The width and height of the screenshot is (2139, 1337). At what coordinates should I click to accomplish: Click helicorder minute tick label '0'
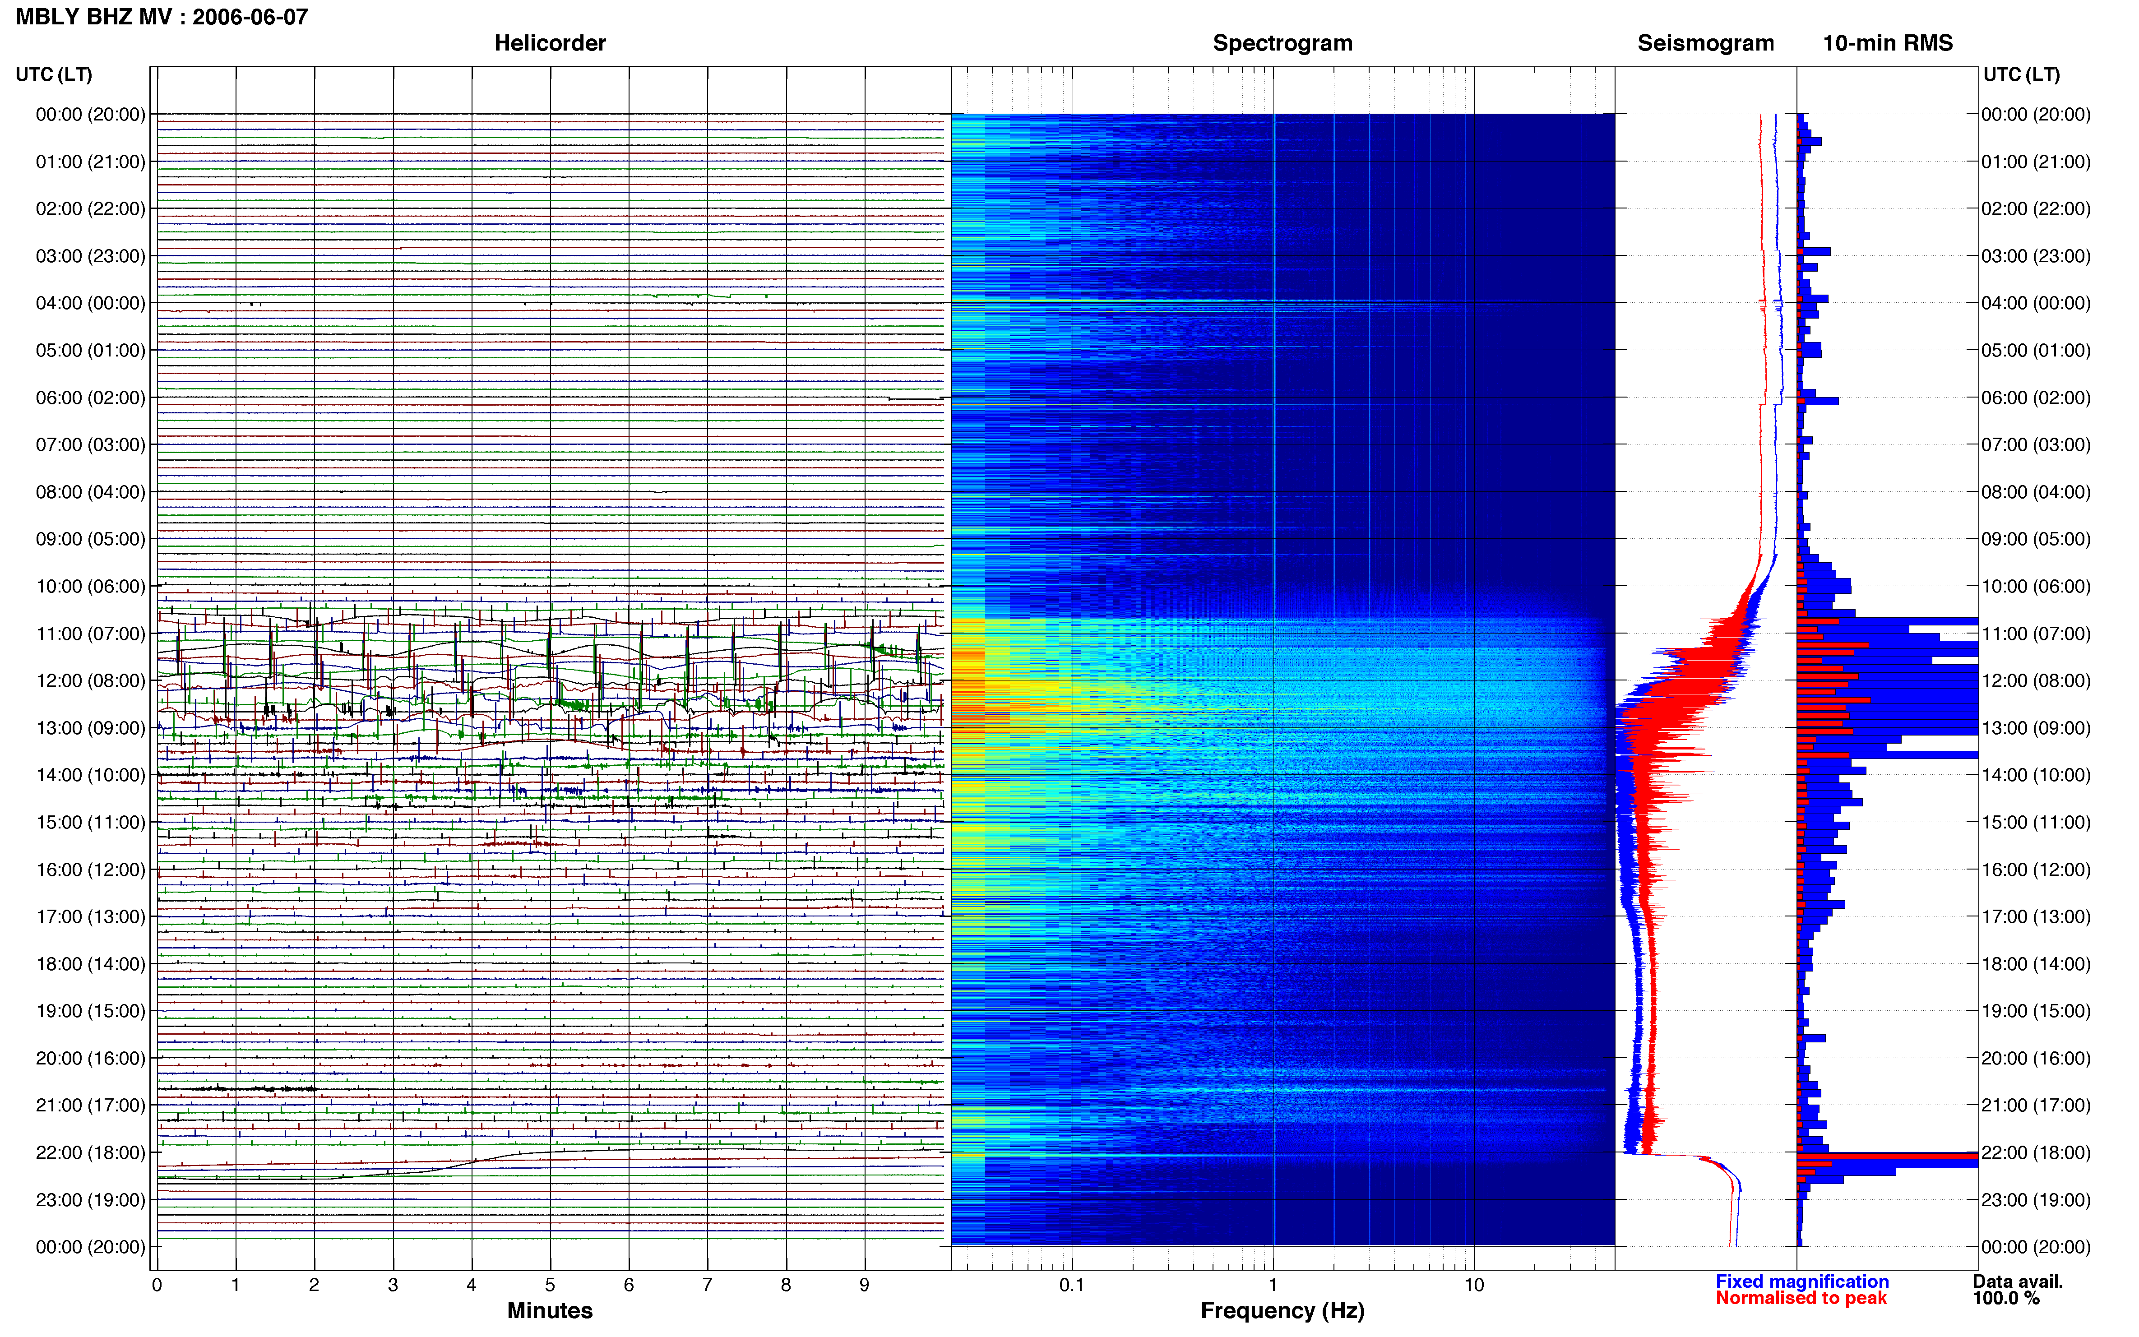pos(157,1285)
